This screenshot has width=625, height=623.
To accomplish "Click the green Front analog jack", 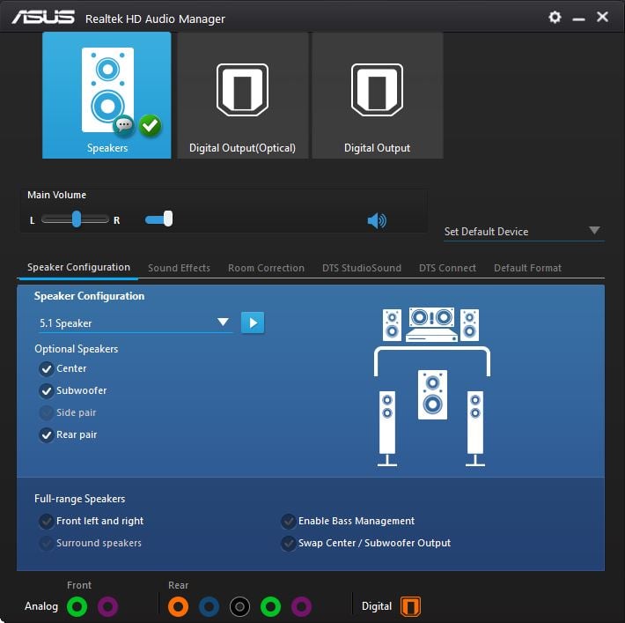I will [x=77, y=606].
